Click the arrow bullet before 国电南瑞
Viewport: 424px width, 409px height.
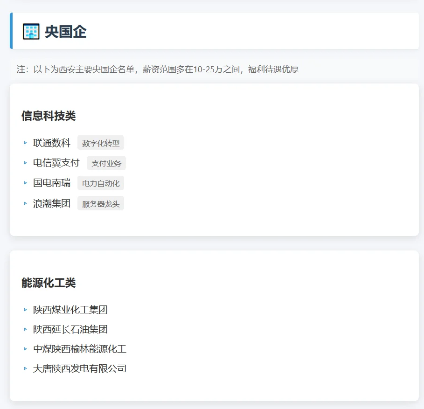click(25, 183)
